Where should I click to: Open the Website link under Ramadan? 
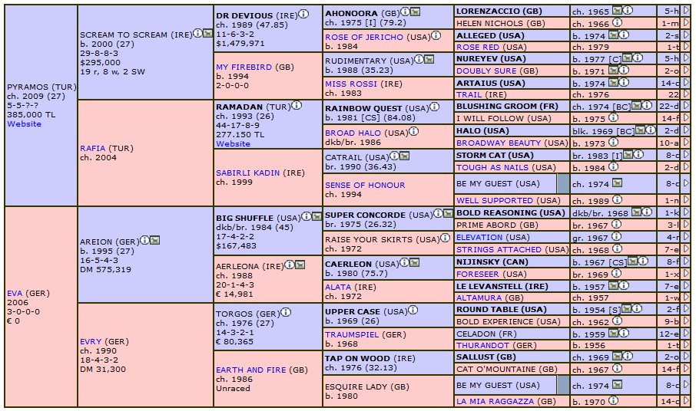point(233,144)
